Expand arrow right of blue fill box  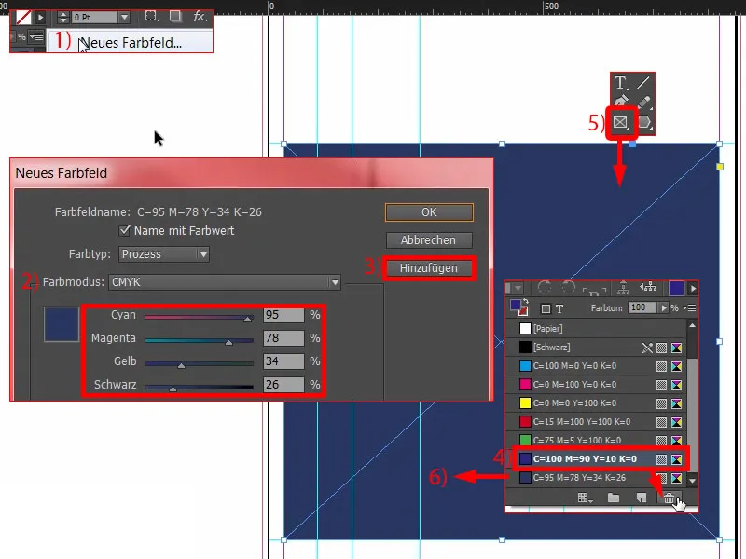(x=693, y=288)
